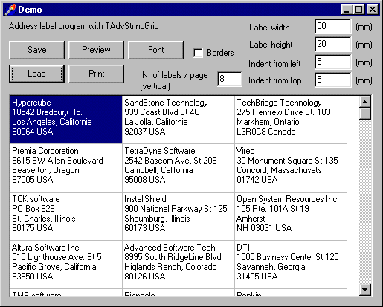The height and width of the screenshot is (307, 383).
Task: Enable the Borders checkbox
Action: click(198, 53)
